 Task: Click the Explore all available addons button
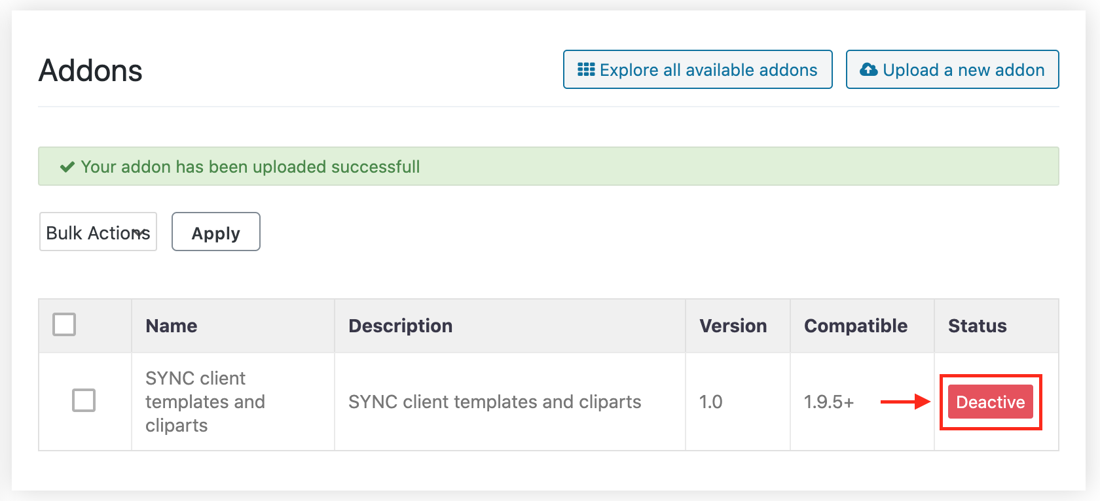[x=698, y=69]
